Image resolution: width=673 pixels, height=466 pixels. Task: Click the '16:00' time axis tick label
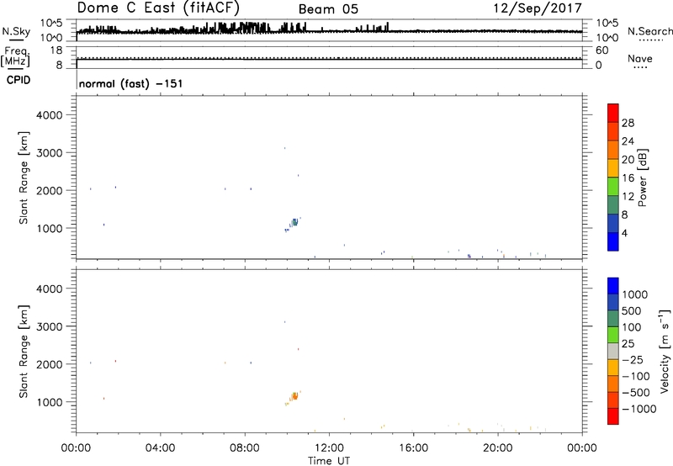coord(413,448)
